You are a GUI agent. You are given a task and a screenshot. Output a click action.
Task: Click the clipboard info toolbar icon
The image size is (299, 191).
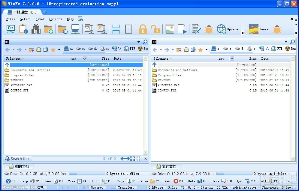[x=23, y=29]
